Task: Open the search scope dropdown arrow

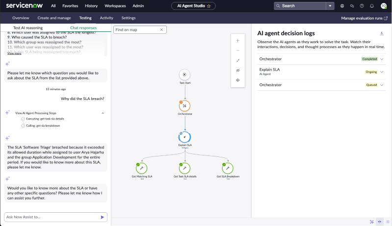Action: 330,6
